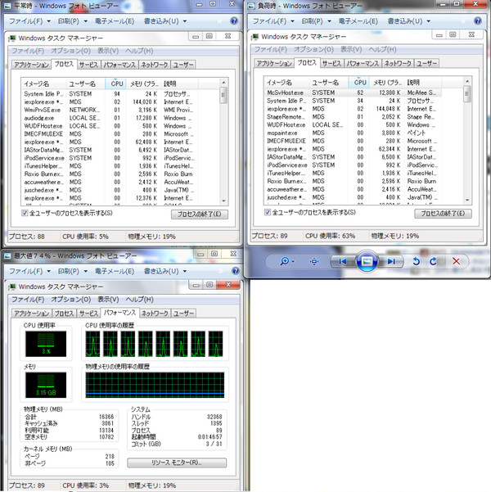Select アプリケーション tab in 負荷時 Task Manager
491x492 pixels.
274,64
